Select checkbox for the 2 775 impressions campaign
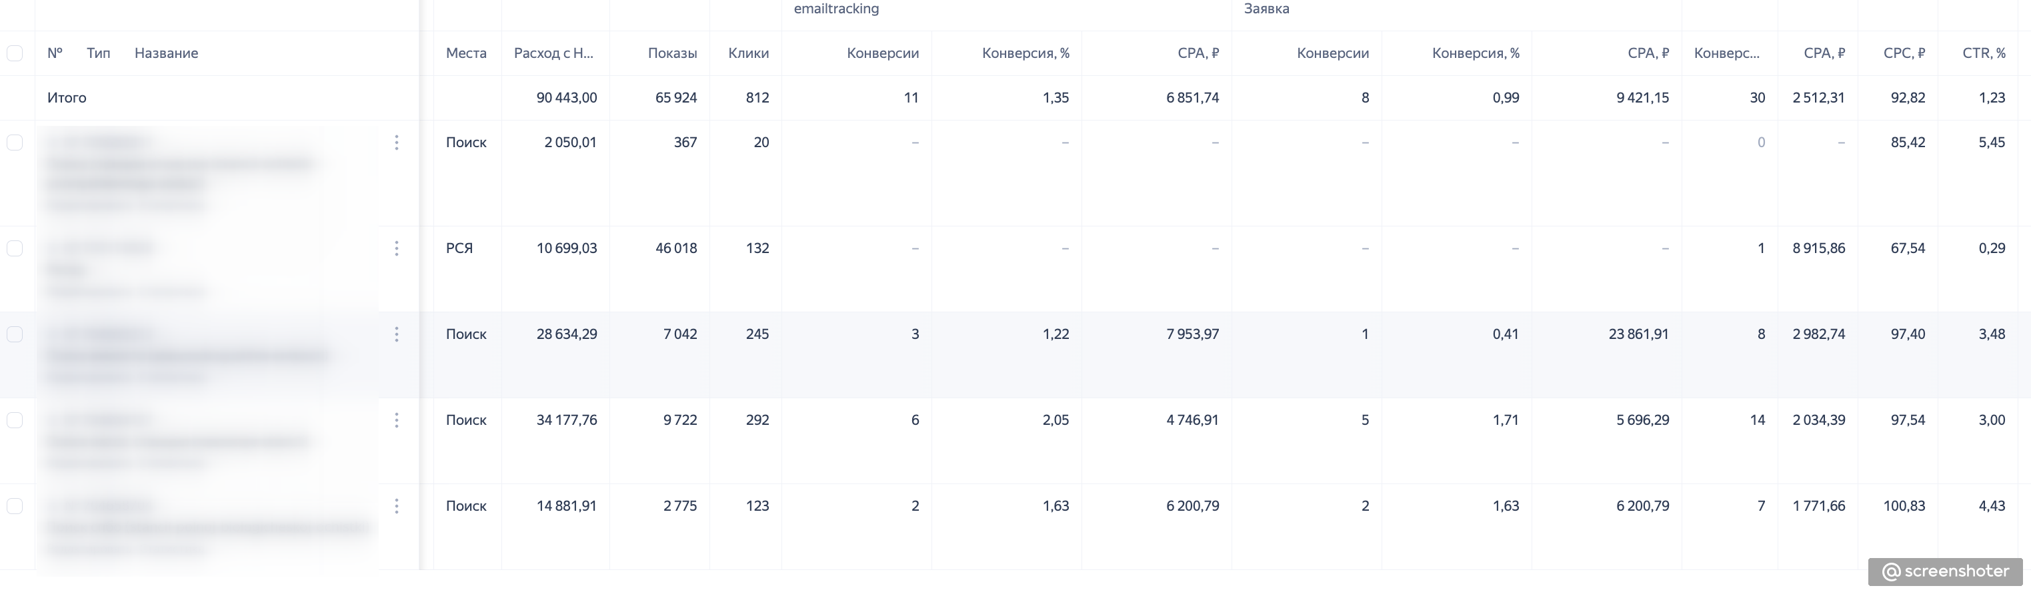The width and height of the screenshot is (2031, 594). [15, 506]
